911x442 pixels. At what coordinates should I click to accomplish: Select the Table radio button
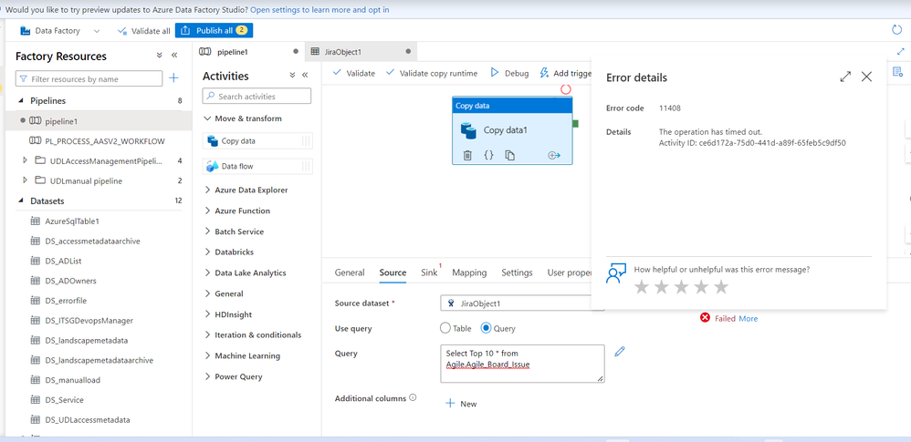click(445, 328)
